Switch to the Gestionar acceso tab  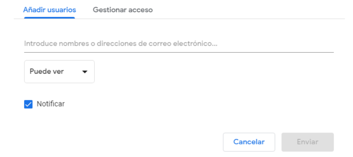(x=123, y=10)
